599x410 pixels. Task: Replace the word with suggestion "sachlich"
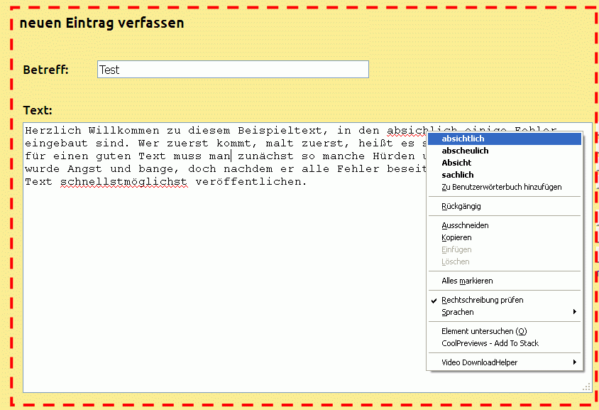click(458, 175)
